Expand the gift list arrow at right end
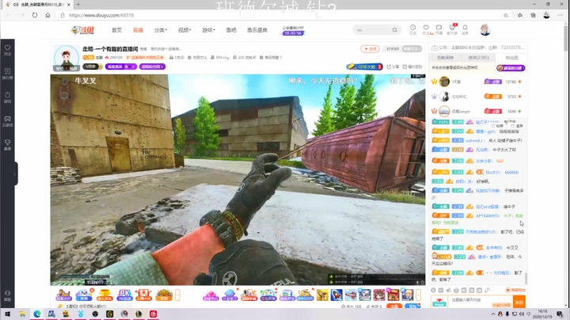 click(x=419, y=295)
